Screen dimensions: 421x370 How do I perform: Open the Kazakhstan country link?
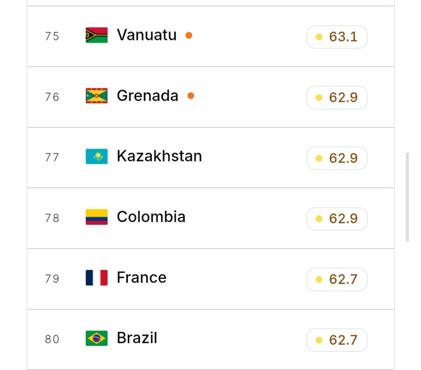pyautogui.click(x=159, y=156)
